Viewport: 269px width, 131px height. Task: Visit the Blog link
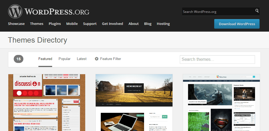148,24
